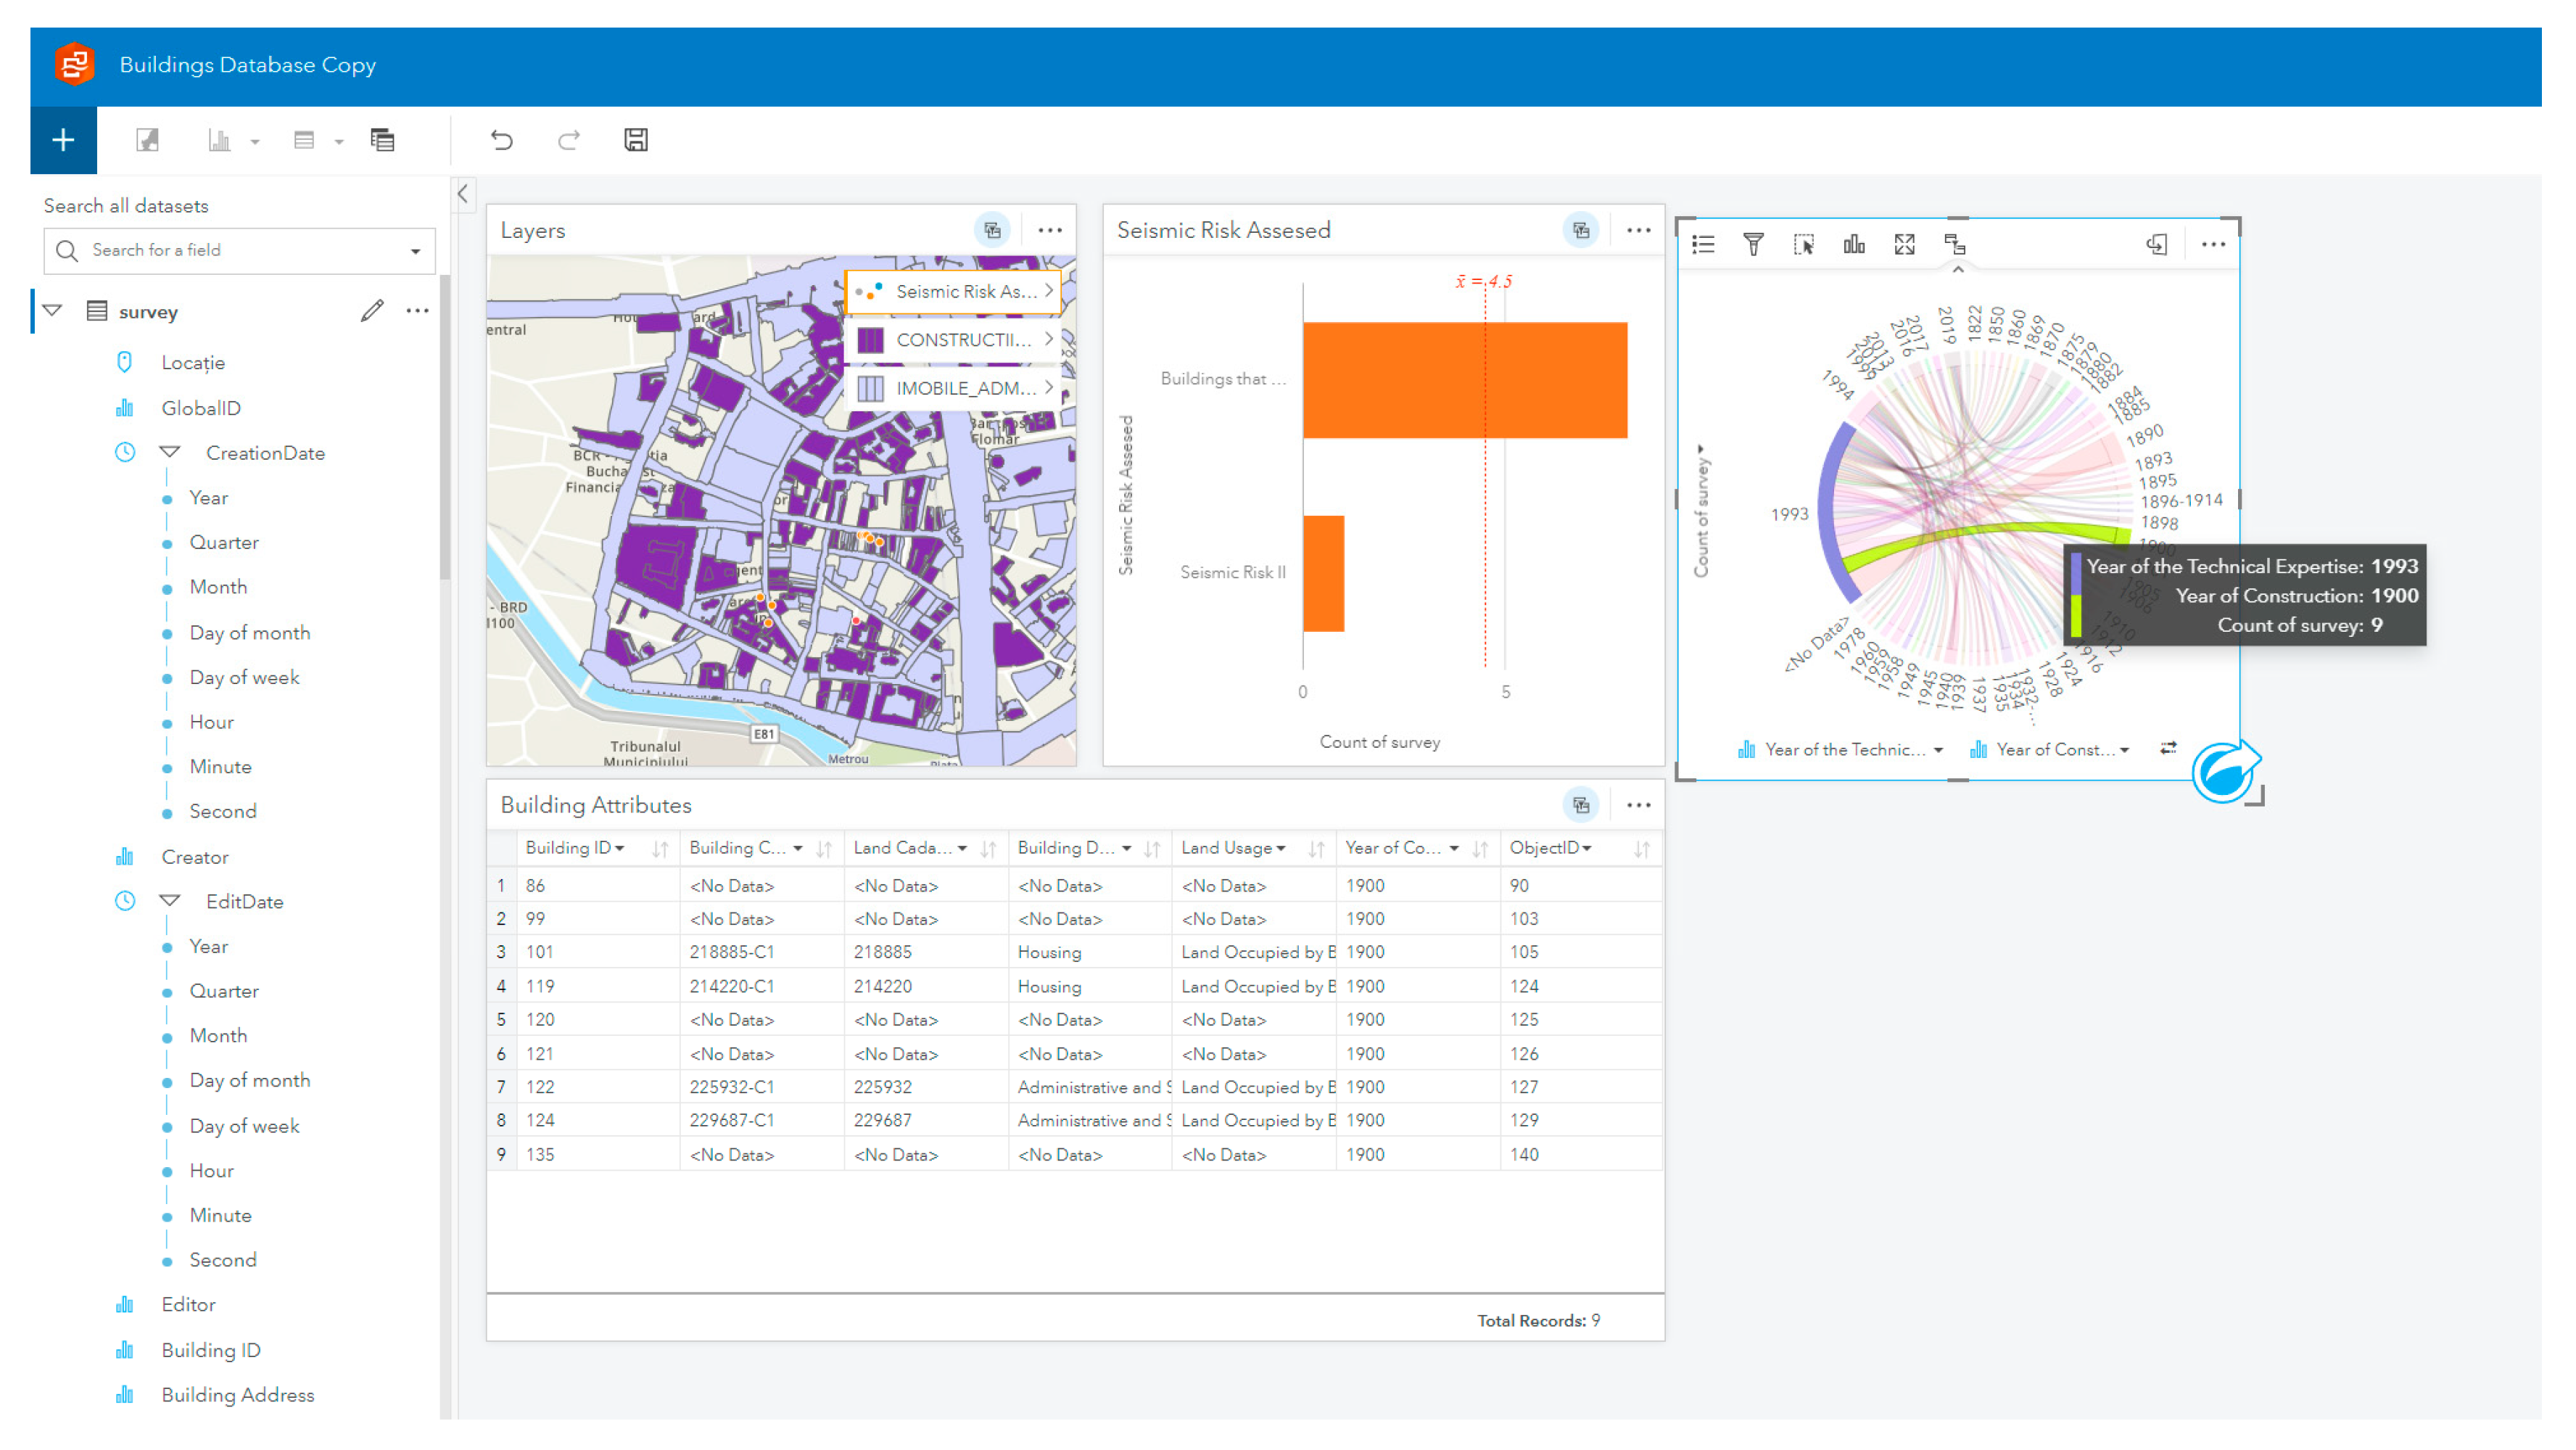Toggle card filter on Seismic Risk Assesed card
Image resolution: width=2576 pixels, height=1450 pixels.
(x=1580, y=230)
